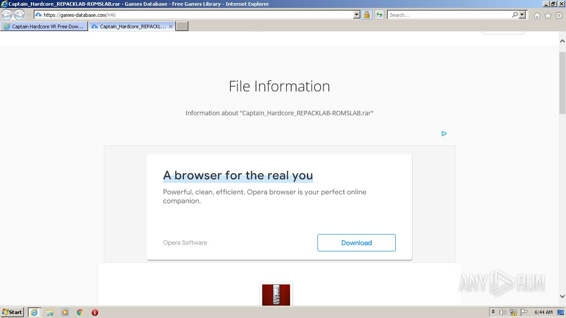Click the Action Center flag icon

[524, 312]
